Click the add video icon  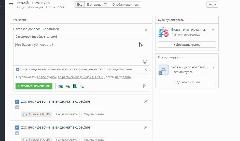(x=75, y=86)
